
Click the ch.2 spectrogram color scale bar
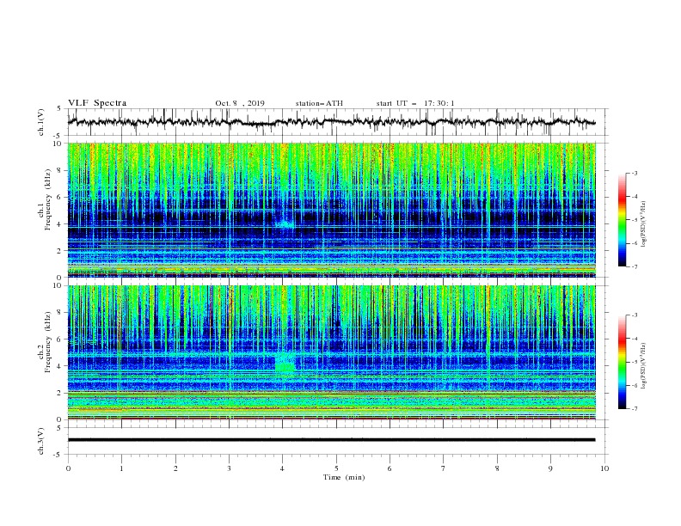(623, 362)
